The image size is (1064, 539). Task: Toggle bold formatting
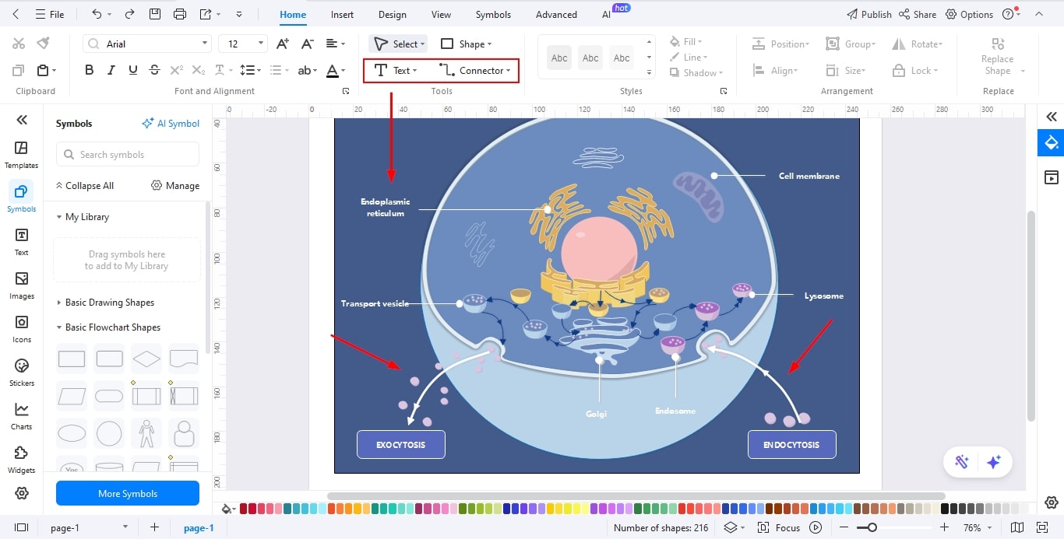coord(89,69)
